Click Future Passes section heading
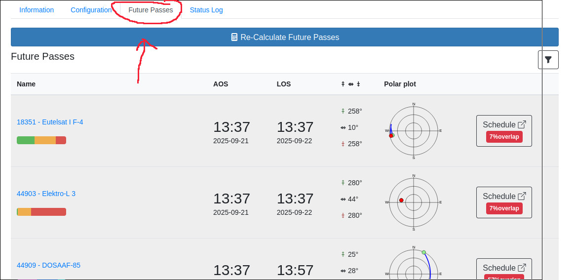 pos(42,56)
